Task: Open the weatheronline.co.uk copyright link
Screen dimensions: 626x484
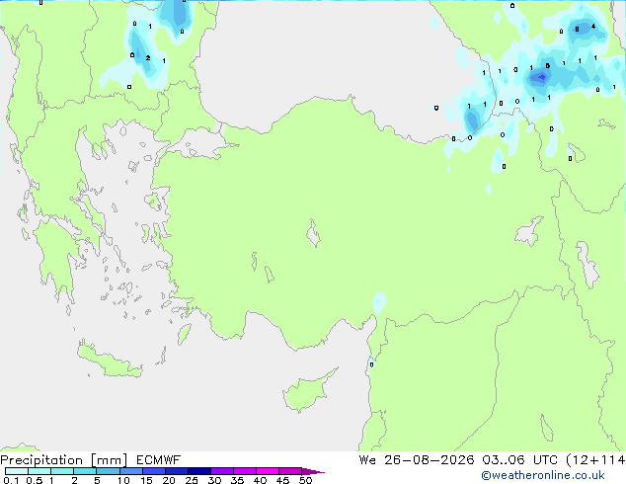Action: (x=542, y=475)
